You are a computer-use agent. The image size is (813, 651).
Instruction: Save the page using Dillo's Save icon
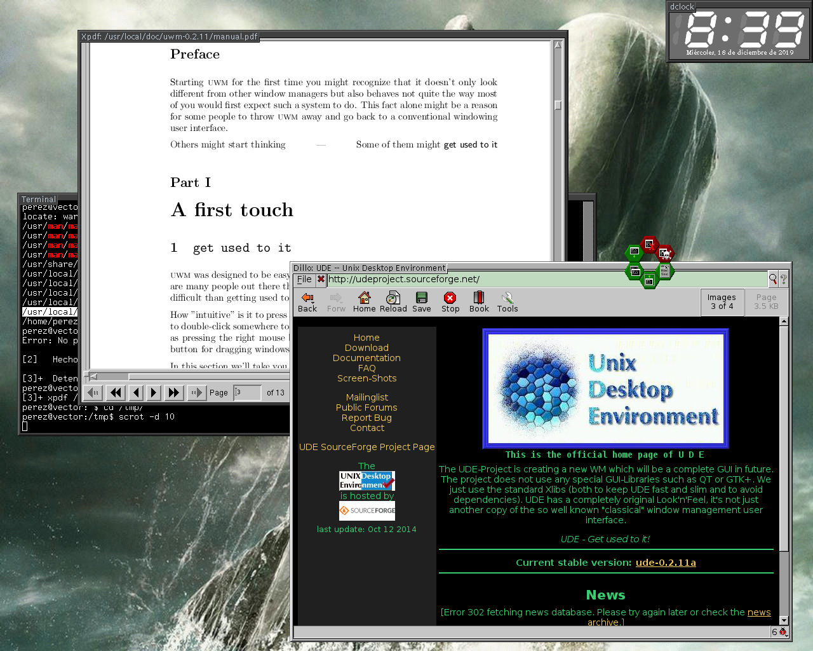pos(421,302)
